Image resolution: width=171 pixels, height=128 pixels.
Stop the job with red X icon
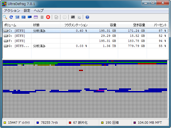point(48,17)
